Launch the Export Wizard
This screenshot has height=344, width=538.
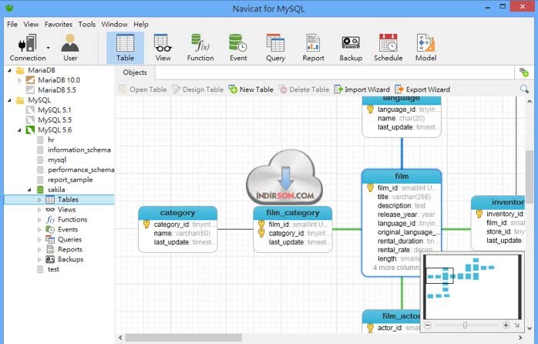coord(422,89)
